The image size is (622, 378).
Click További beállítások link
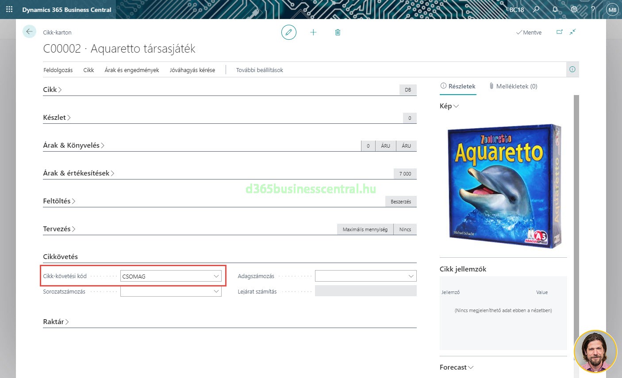pyautogui.click(x=259, y=70)
